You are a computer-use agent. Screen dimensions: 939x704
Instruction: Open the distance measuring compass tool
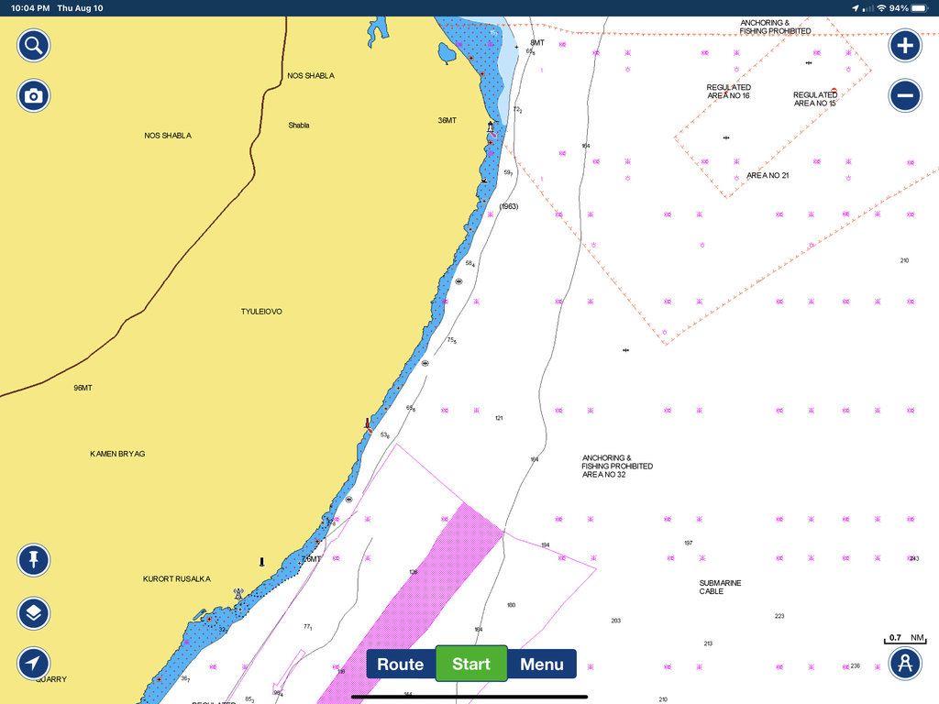click(x=905, y=664)
